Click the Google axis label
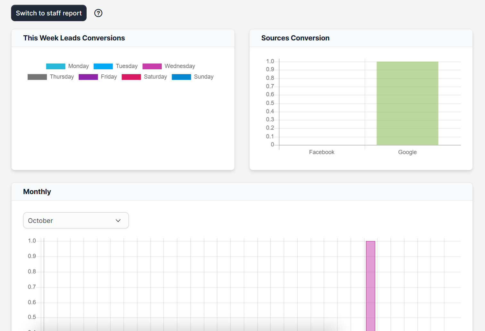Image resolution: width=485 pixels, height=331 pixels. point(407,152)
